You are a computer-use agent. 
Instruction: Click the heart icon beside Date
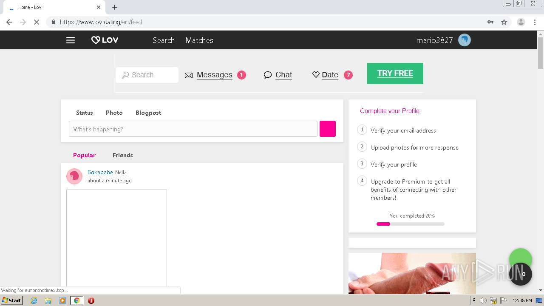click(316, 75)
